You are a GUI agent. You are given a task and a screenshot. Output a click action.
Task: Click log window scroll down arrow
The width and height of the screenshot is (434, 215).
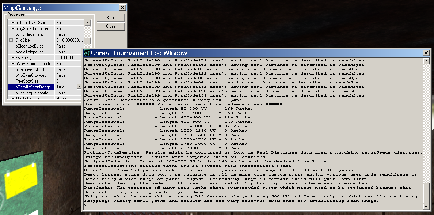(426, 207)
